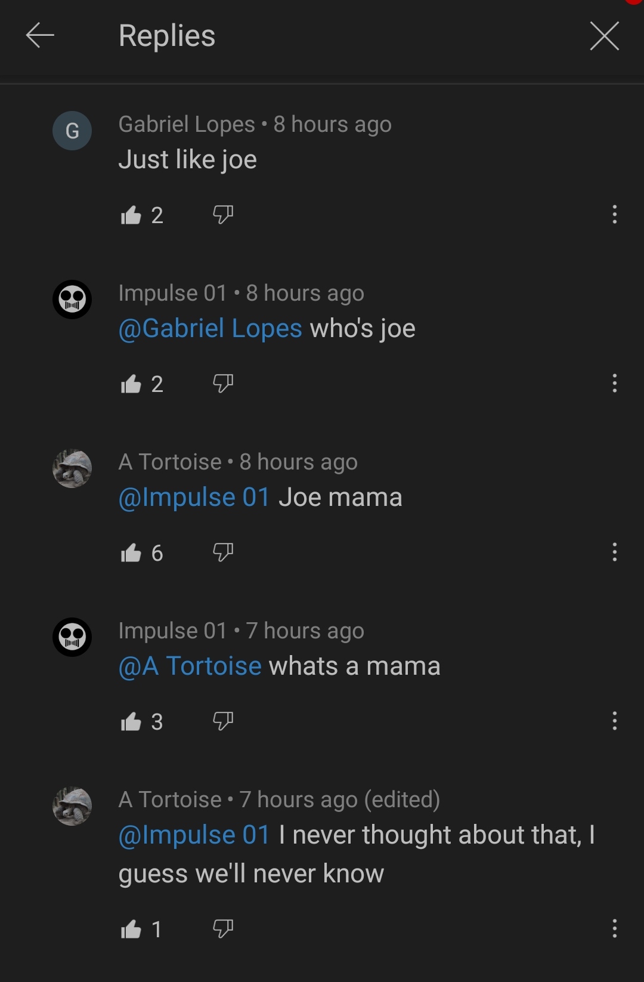Open the @Gabriel Lopes mention link
Viewport: 644px width, 982px height.
click(210, 328)
